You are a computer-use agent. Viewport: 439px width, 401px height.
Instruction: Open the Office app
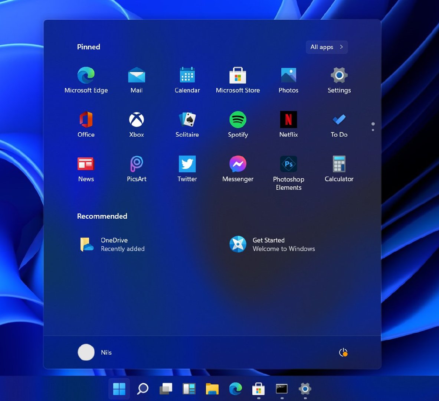point(86,124)
